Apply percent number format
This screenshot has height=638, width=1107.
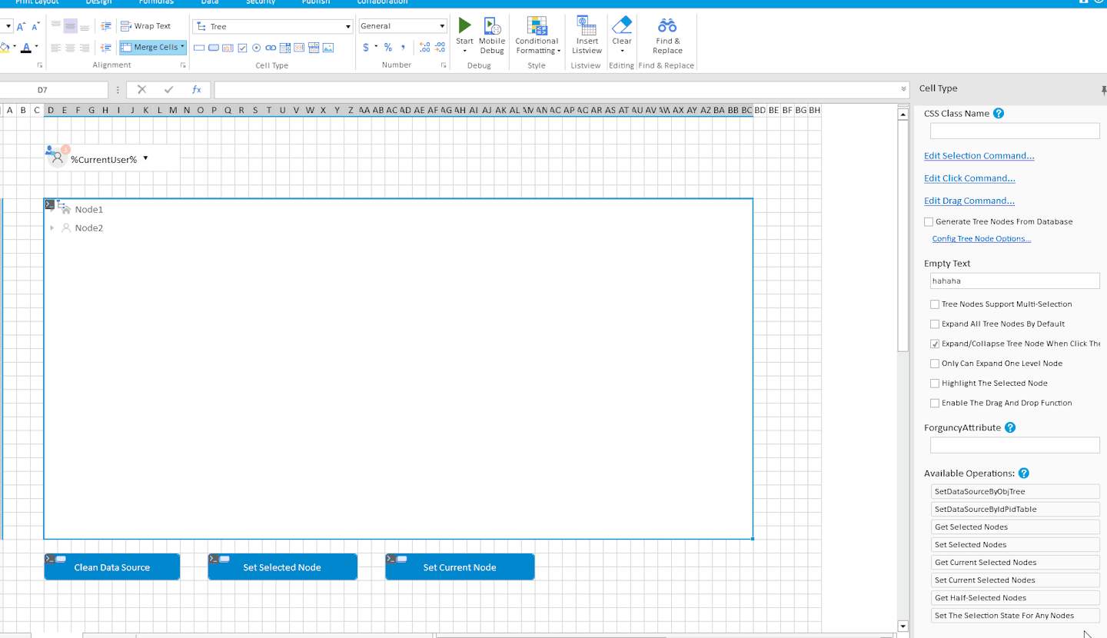coord(388,47)
